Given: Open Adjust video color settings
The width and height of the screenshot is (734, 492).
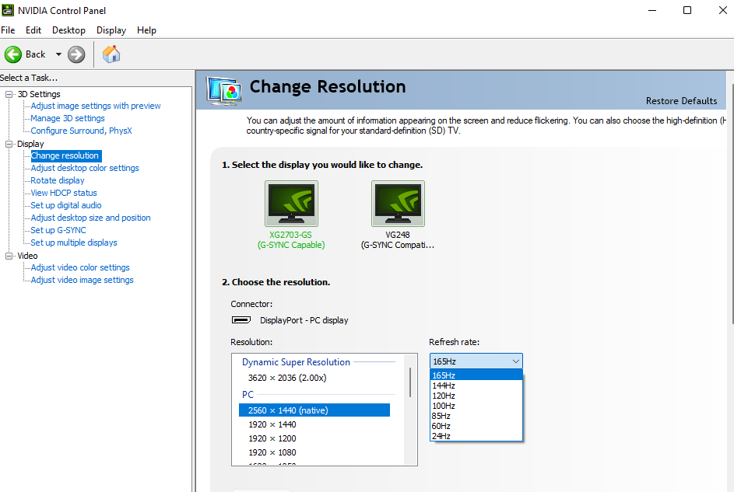Looking at the screenshot, I should pyautogui.click(x=80, y=267).
